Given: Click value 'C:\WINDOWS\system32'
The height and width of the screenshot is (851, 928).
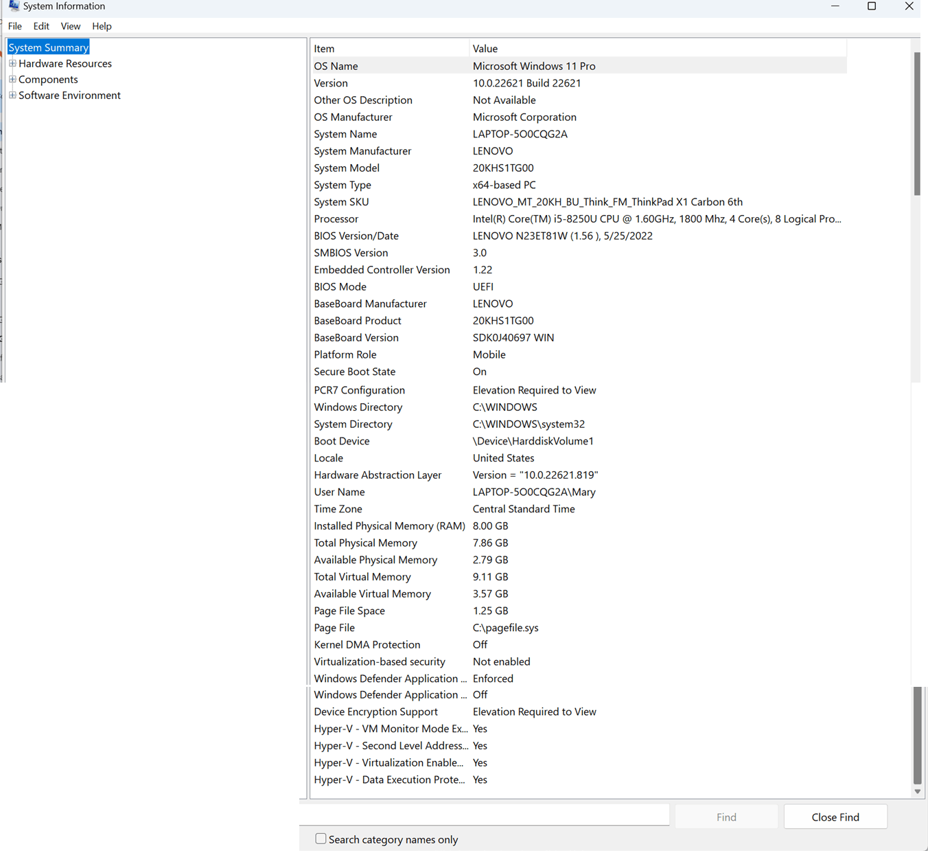Looking at the screenshot, I should pos(529,424).
